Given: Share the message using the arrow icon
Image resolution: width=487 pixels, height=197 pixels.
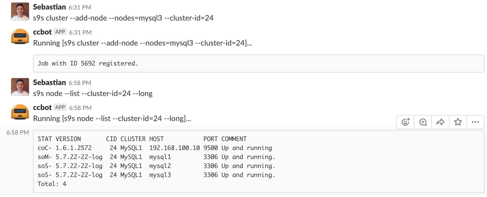Looking at the screenshot, I should tap(440, 122).
